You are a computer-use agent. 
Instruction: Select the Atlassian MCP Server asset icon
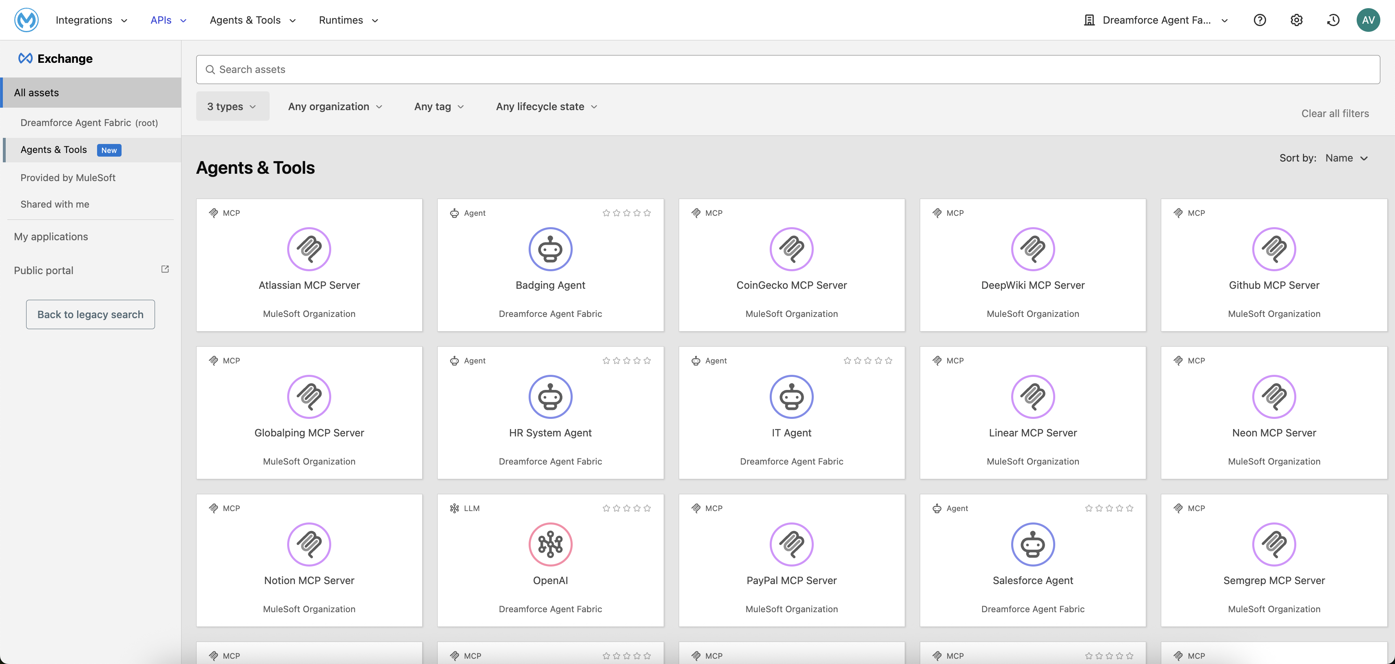click(x=309, y=249)
